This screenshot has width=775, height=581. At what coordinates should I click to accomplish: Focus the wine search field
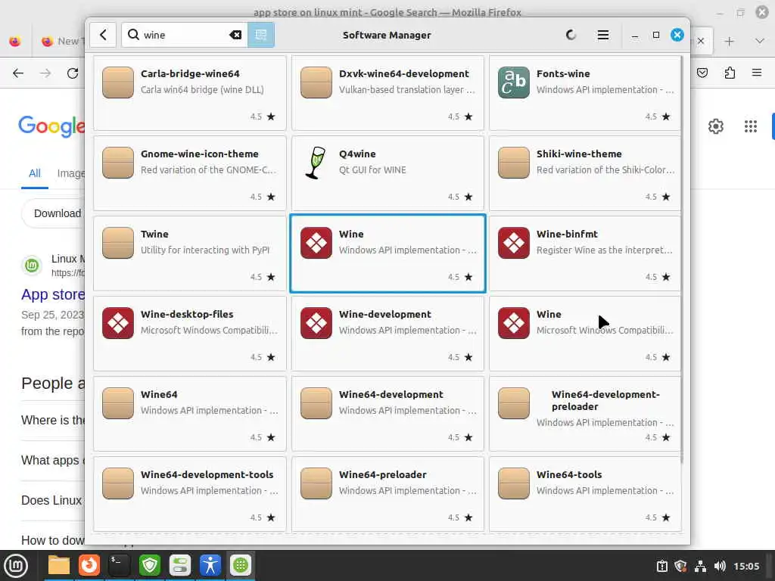click(x=184, y=35)
